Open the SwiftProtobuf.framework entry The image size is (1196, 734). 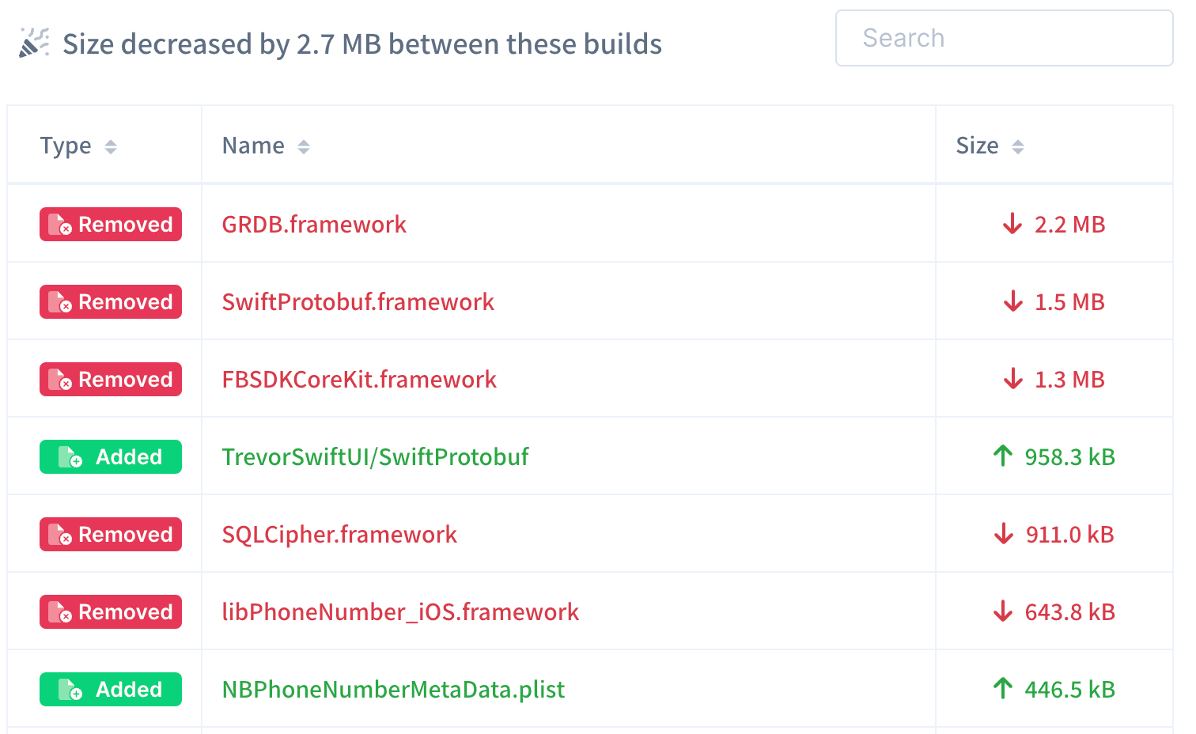pos(358,301)
